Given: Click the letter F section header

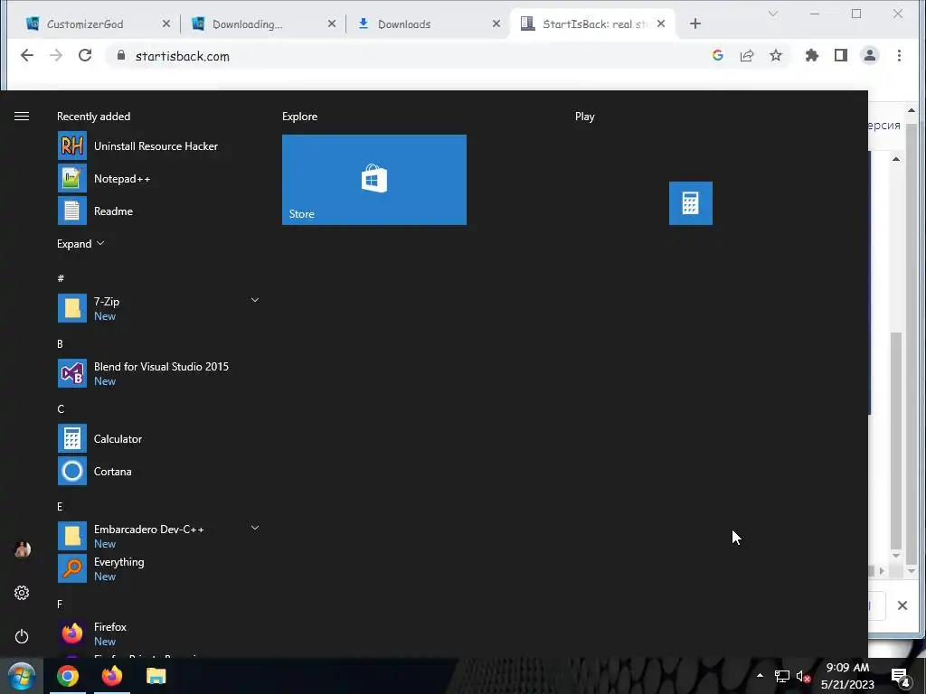Looking at the screenshot, I should 60,604.
